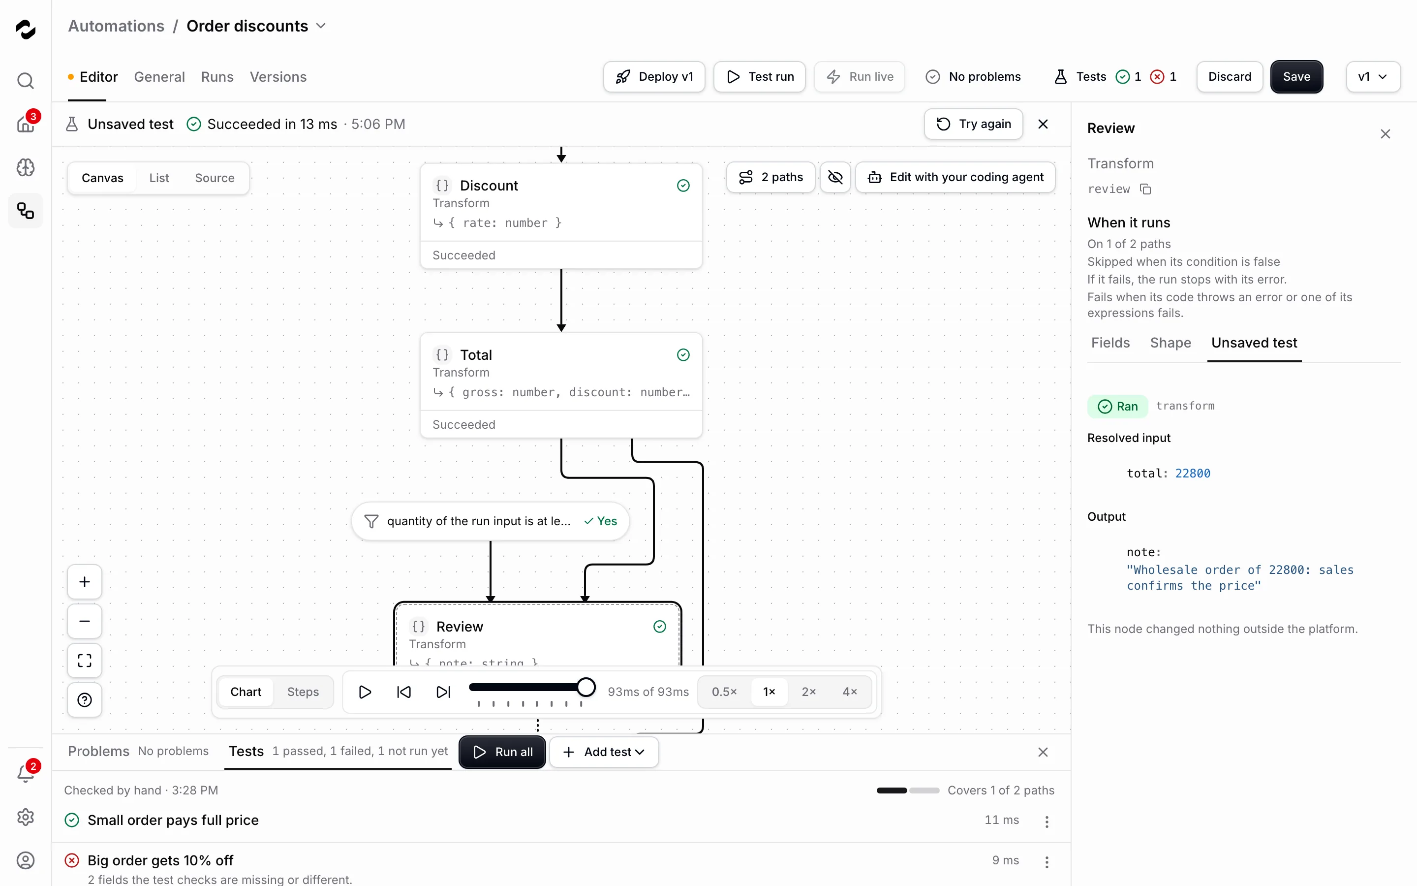Viewport: 1417px width, 886px height.
Task: Select the Discount transform node
Action: (561, 216)
